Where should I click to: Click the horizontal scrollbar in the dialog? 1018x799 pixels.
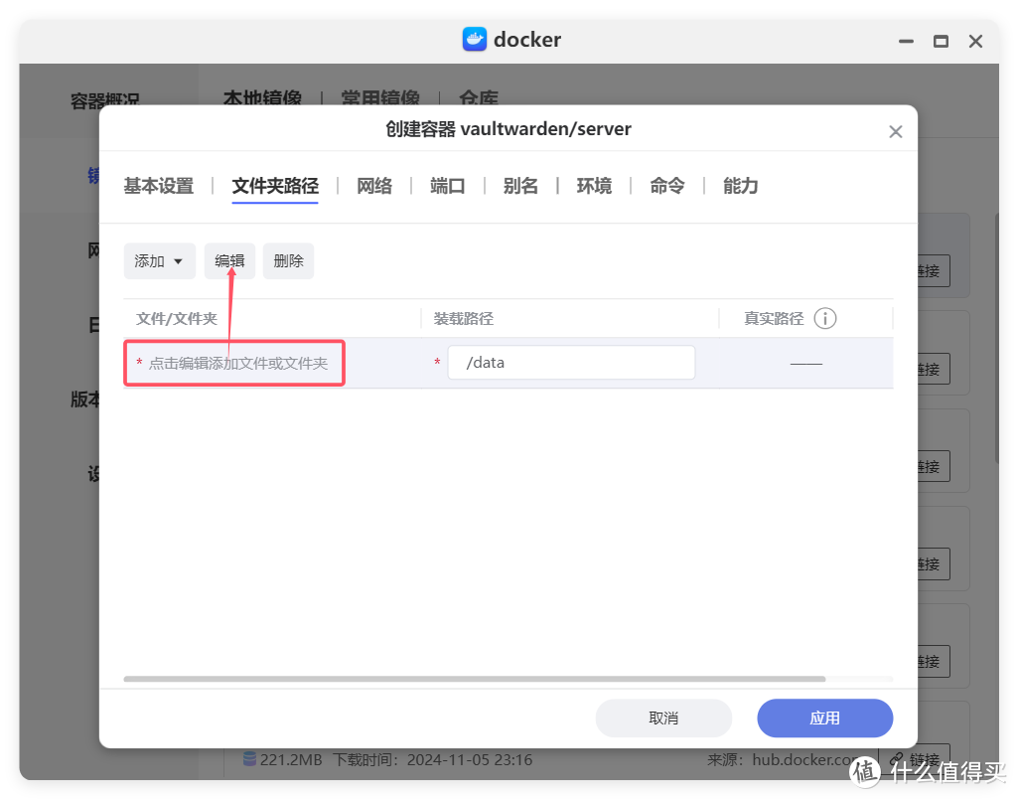coord(474,679)
